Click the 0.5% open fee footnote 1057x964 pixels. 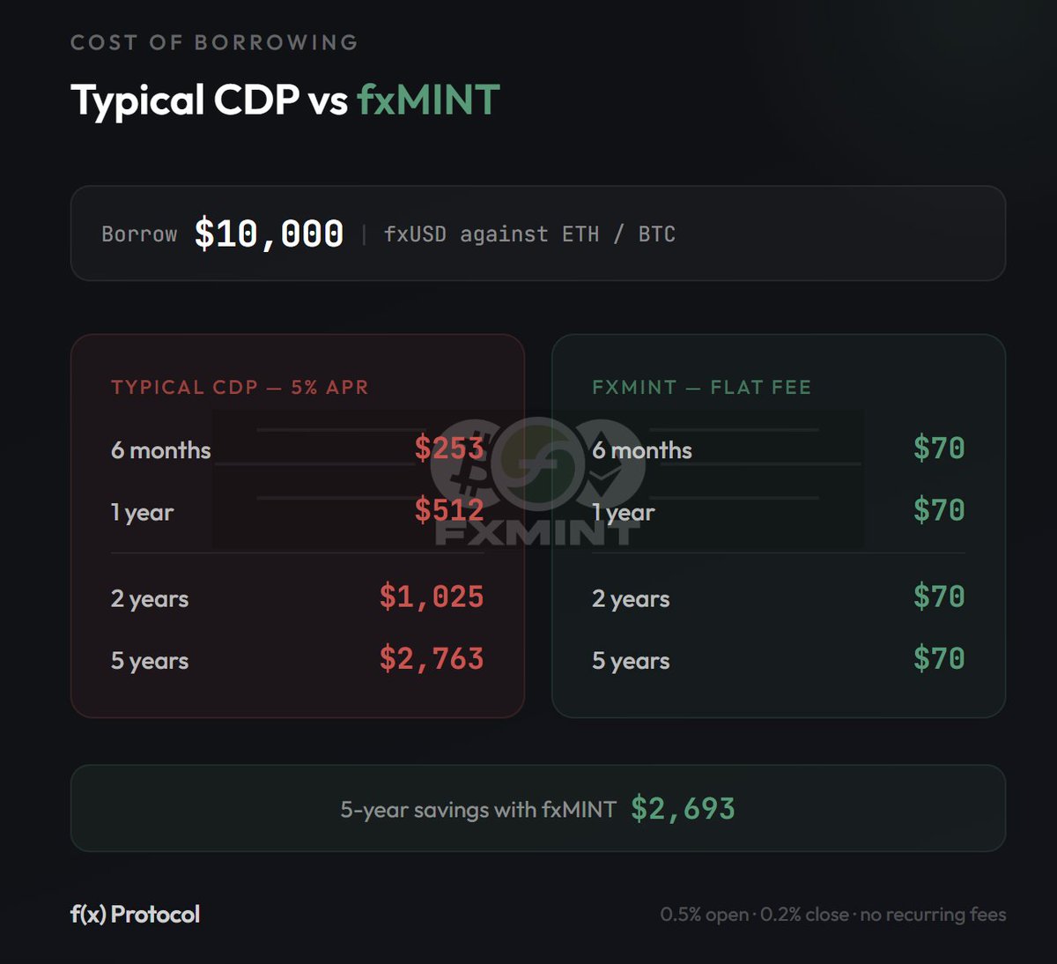pos(704,915)
